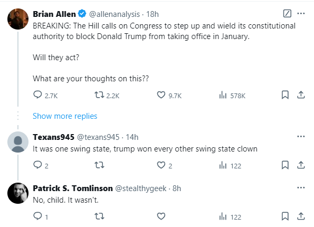
Task: Open Patrick S. Tomlinson's avatar
Action: tap(18, 193)
